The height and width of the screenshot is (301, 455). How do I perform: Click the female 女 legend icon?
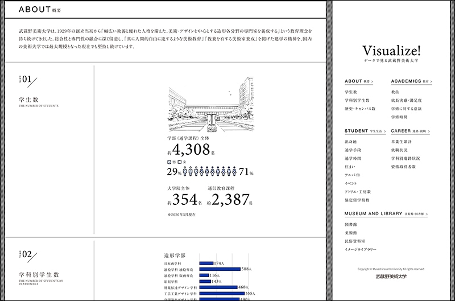pyautogui.click(x=179, y=162)
